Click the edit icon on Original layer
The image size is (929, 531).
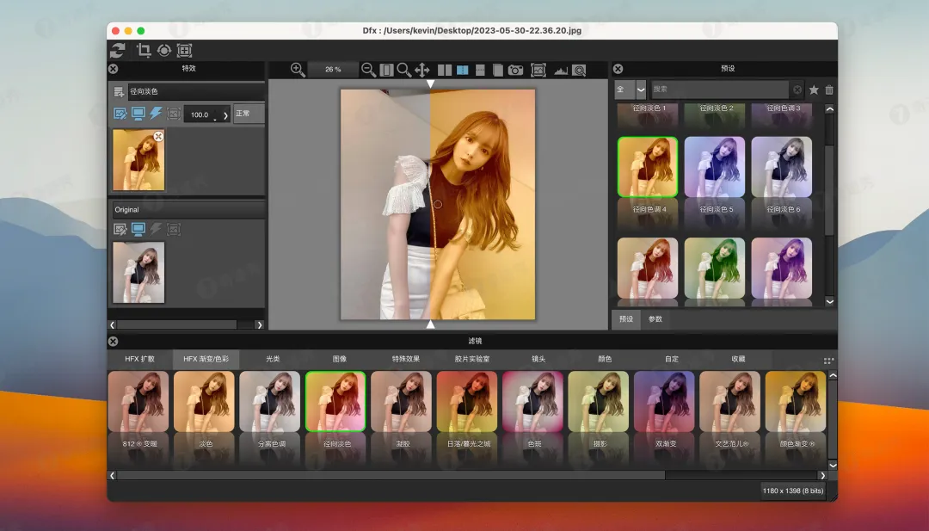coord(120,229)
